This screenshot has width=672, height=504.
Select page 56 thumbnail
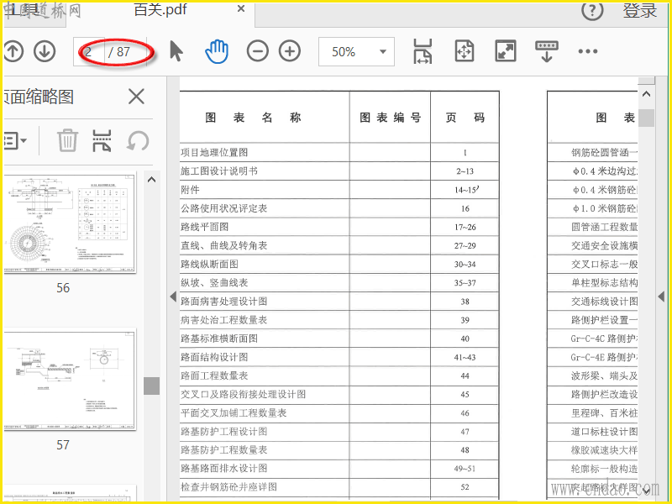pyautogui.click(x=70, y=222)
